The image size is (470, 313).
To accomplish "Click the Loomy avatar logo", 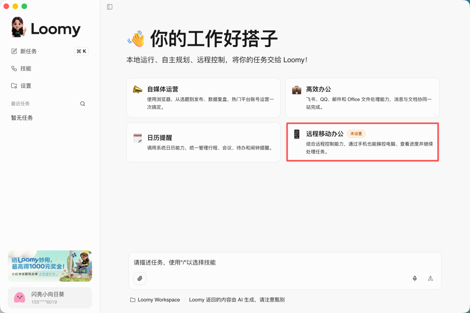I will pyautogui.click(x=18, y=27).
